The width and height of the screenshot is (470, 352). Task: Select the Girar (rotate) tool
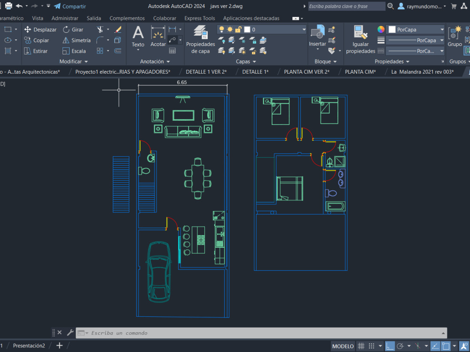73,30
